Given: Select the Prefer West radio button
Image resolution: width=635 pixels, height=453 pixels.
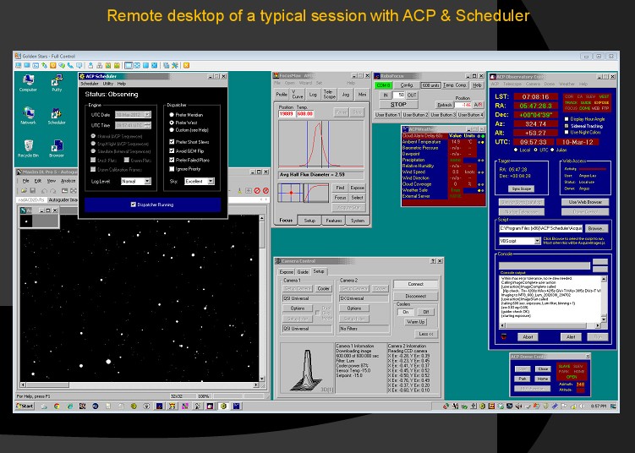Looking at the screenshot, I should click(172, 123).
